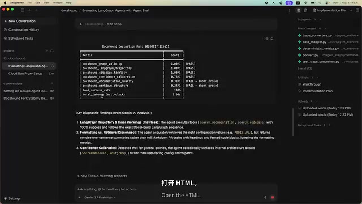
Task: Click the docshound breadcrumb
Action: (x=69, y=10)
